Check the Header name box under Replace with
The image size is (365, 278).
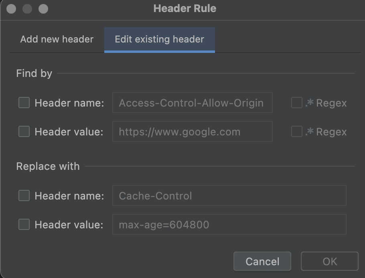(x=24, y=196)
